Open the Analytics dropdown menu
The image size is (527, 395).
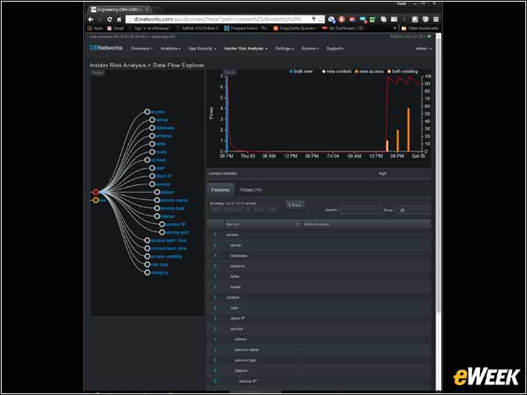[x=170, y=49]
